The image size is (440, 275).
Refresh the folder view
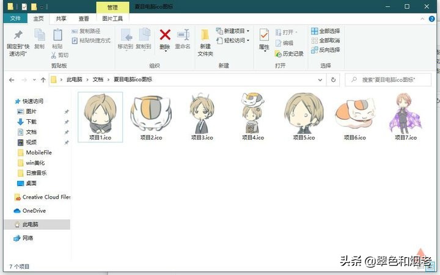tap(333, 80)
